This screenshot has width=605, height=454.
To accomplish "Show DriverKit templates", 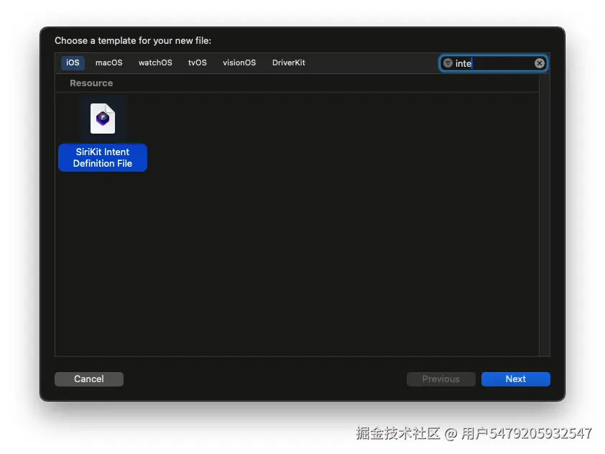I will (288, 62).
